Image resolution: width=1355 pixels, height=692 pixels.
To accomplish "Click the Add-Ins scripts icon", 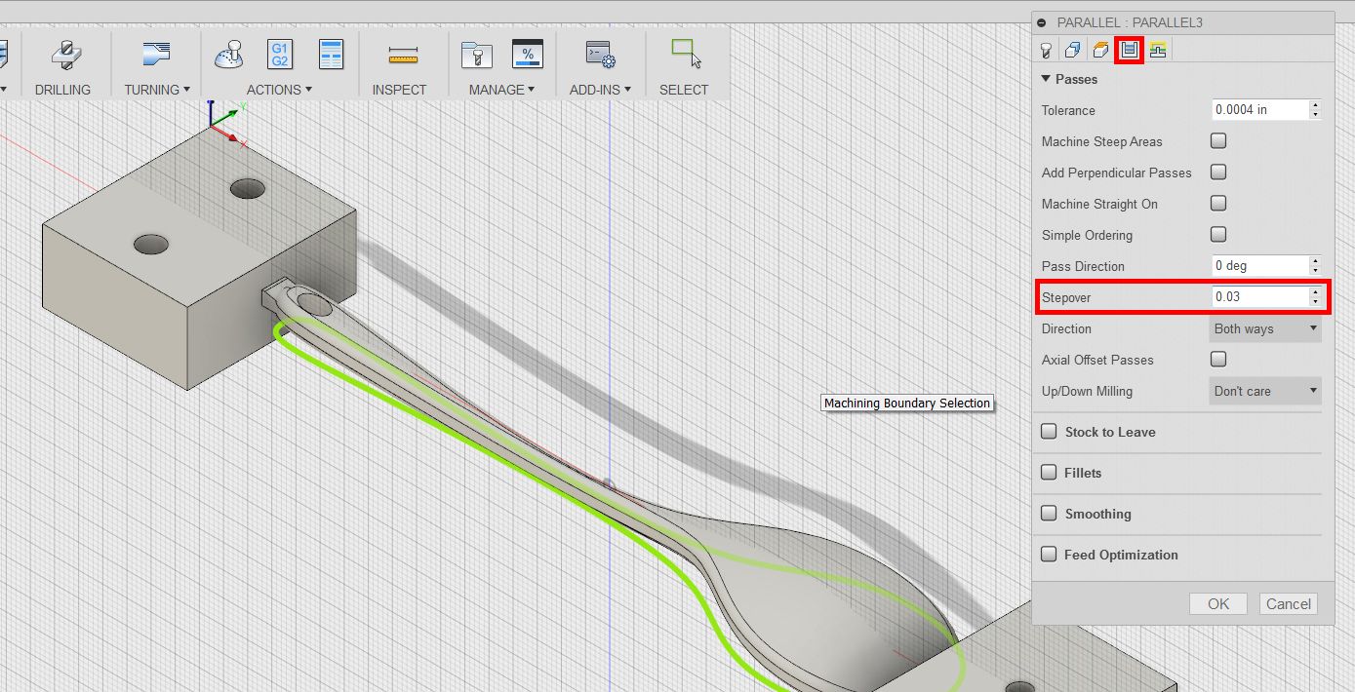I will [x=599, y=55].
